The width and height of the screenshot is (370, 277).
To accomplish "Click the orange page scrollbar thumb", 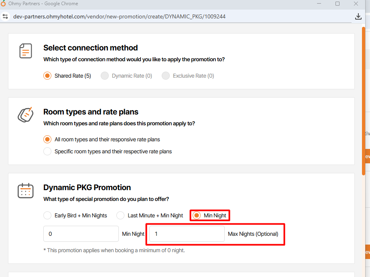I will tap(364, 100).
